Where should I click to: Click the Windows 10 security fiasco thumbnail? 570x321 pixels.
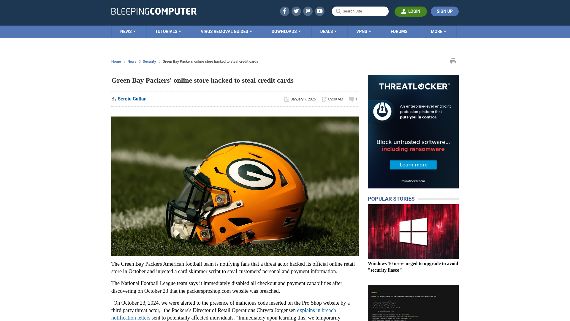tap(413, 231)
